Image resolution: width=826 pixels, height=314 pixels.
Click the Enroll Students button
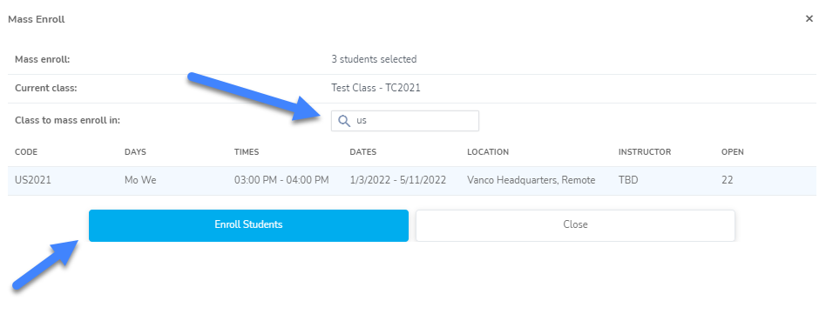point(248,225)
